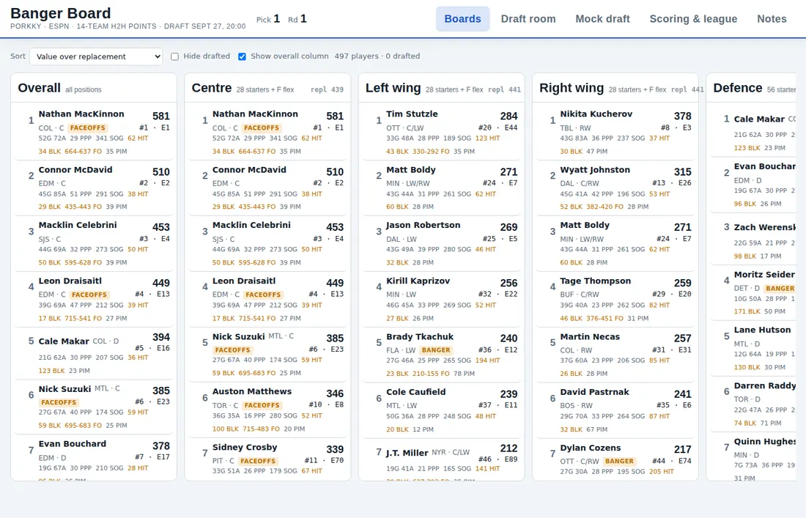Click FACEOFFS tag on Auston Matthews
Viewport: 806px width, 518px height.
click(x=262, y=405)
